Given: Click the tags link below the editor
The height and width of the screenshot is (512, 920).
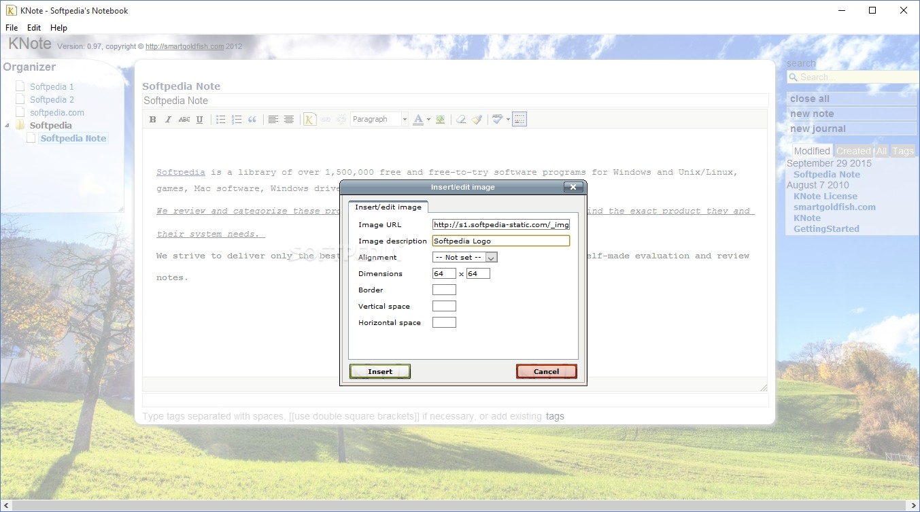Looking at the screenshot, I should pyautogui.click(x=555, y=416).
